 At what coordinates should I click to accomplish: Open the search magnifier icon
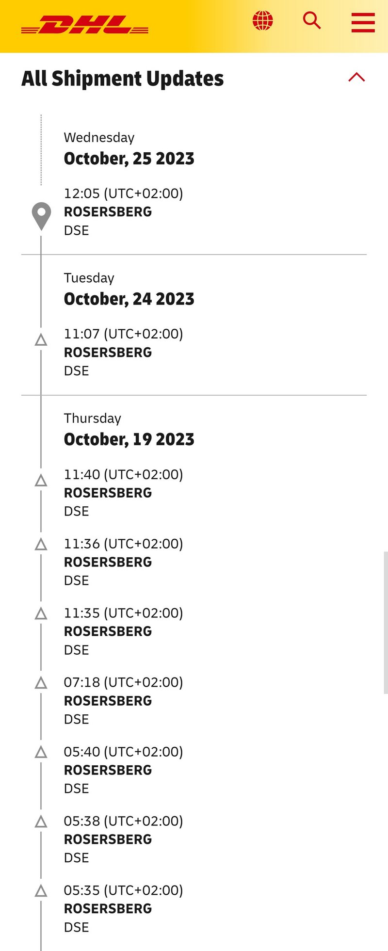click(312, 21)
